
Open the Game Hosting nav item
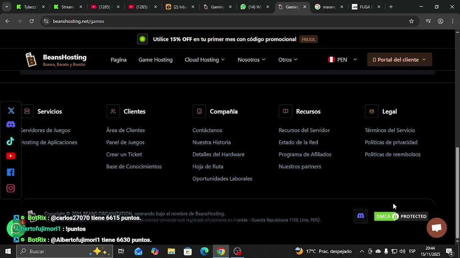(156, 60)
